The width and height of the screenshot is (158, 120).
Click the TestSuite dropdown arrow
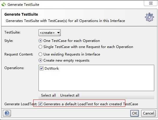[x=58, y=33]
